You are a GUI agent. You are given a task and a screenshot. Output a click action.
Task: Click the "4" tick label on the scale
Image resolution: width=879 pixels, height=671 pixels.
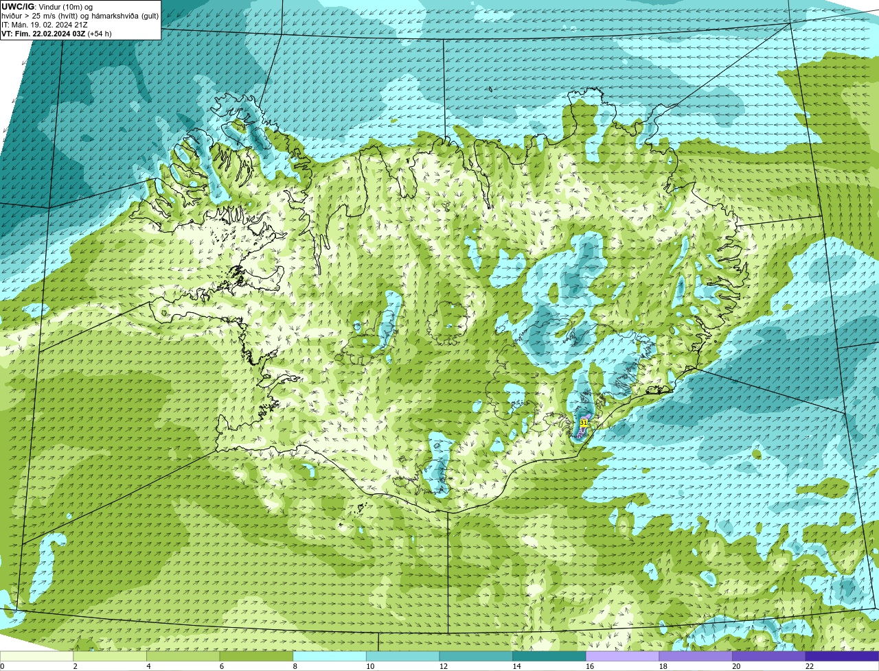(x=148, y=666)
